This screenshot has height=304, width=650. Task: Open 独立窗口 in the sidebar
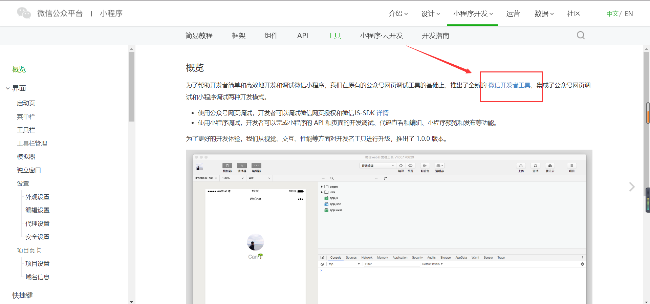tap(29, 170)
